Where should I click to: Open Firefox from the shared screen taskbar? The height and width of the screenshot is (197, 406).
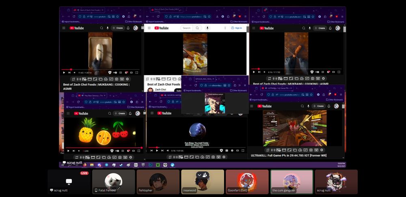click(85, 165)
